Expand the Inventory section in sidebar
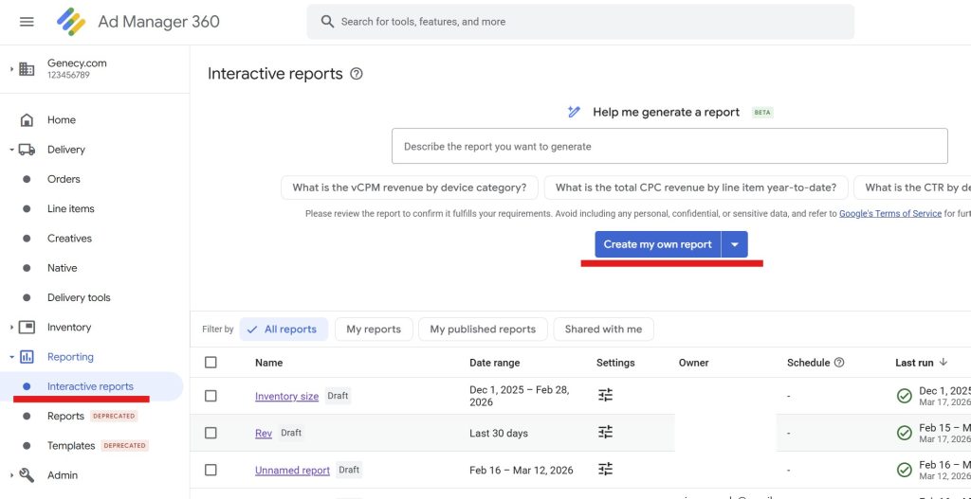Image resolution: width=971 pixels, height=499 pixels. pos(12,328)
